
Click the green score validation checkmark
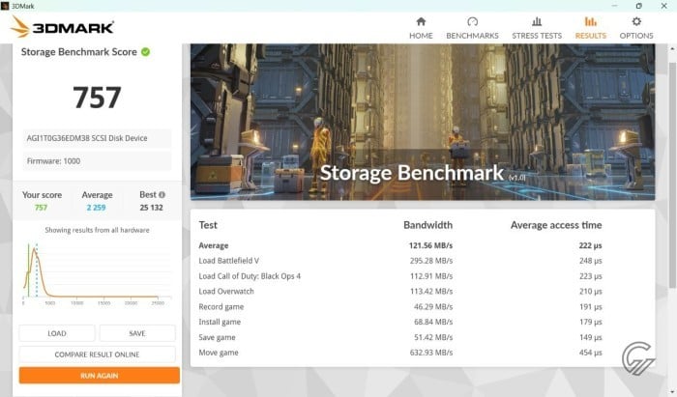146,52
